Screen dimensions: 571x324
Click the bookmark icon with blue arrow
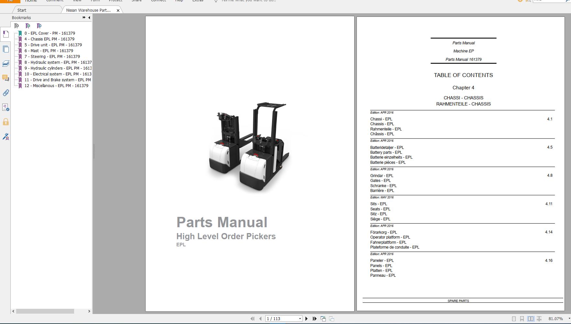click(x=39, y=26)
